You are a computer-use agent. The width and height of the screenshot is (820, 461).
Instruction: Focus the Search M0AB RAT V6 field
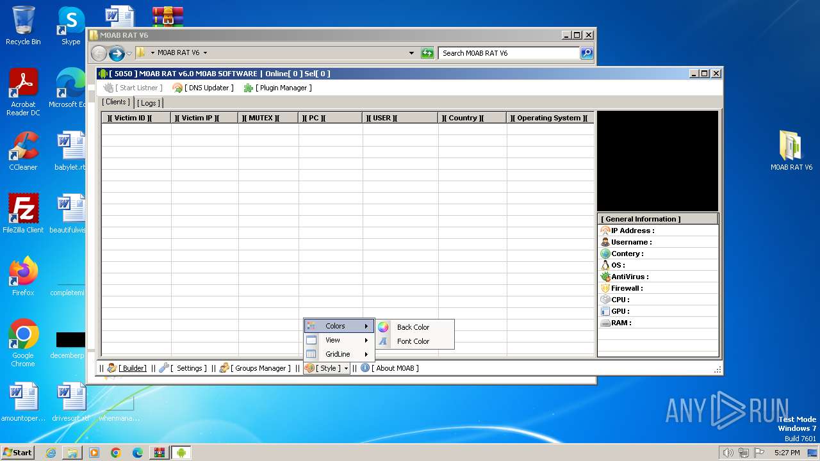[509, 53]
